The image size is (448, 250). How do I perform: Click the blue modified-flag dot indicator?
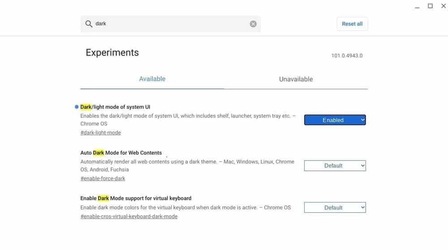[x=77, y=107]
